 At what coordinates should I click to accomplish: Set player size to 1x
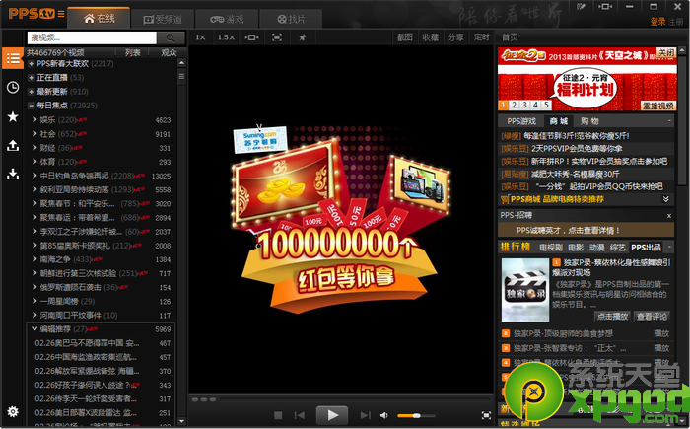pos(200,37)
